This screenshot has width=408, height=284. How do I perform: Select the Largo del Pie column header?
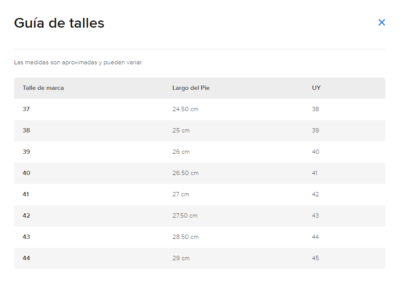191,88
